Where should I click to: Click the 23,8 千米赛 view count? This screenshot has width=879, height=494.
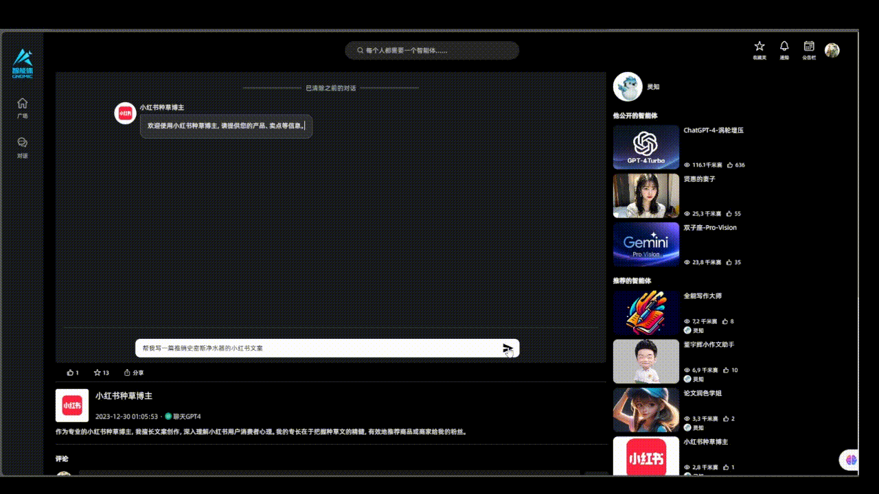(707, 262)
